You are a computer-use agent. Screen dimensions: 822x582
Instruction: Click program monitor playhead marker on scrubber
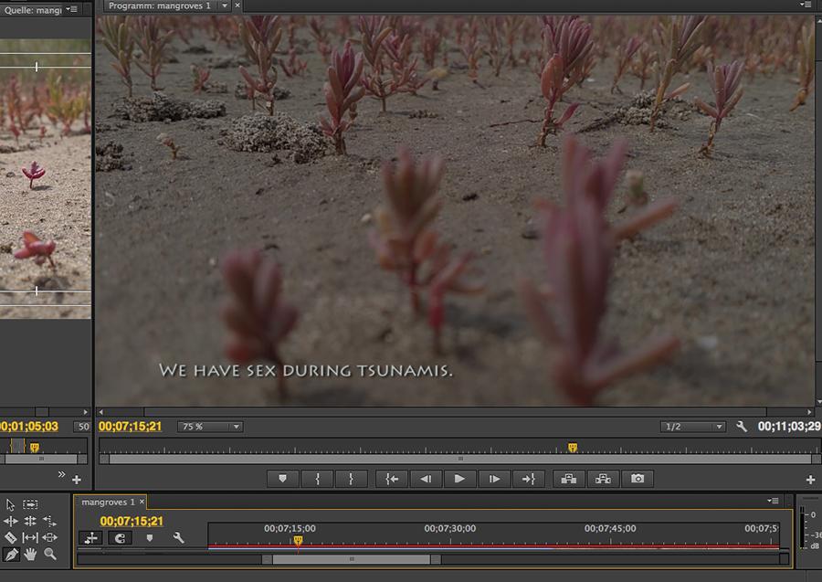[x=573, y=448]
